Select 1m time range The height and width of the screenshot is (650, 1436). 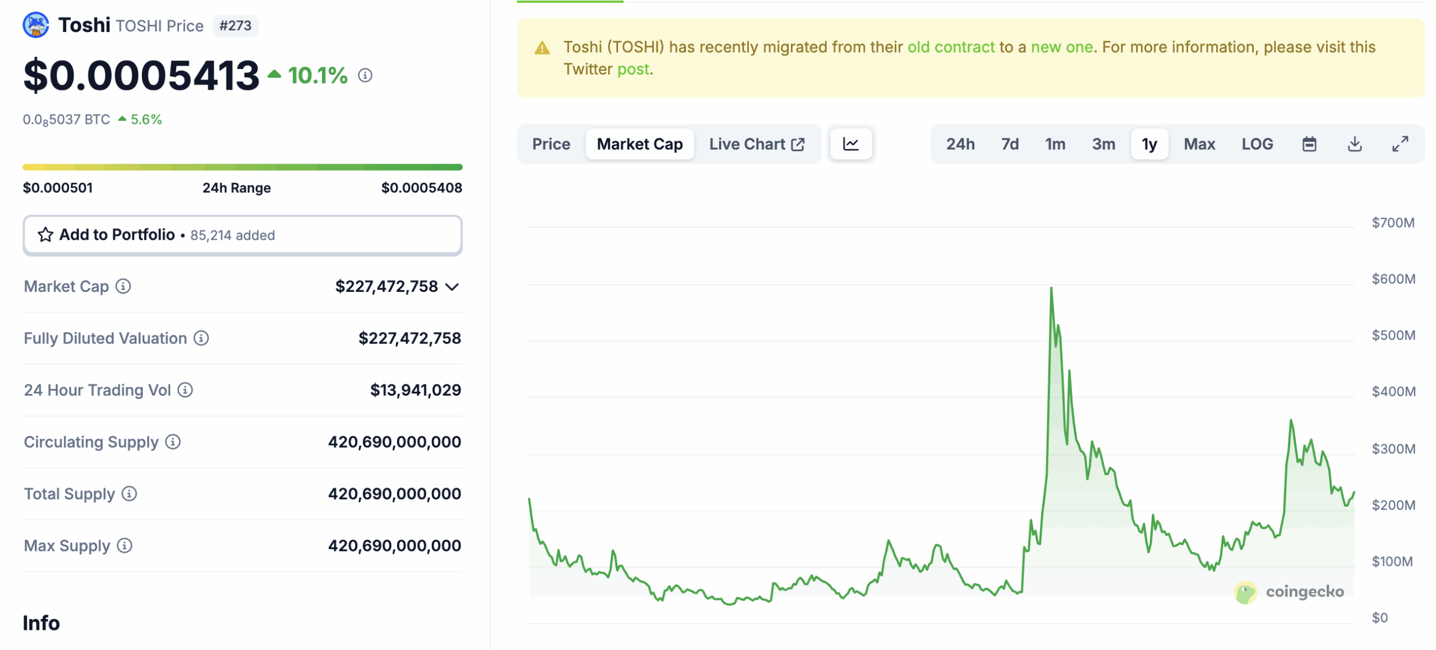pos(1055,144)
